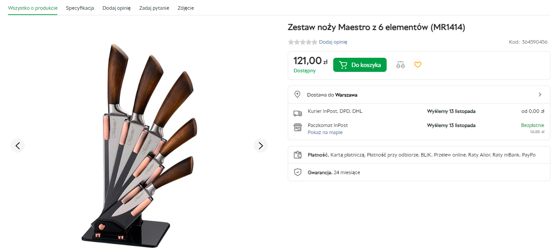557x250 pixels.
Task: Show previous product image arrow
Action: coord(18,146)
